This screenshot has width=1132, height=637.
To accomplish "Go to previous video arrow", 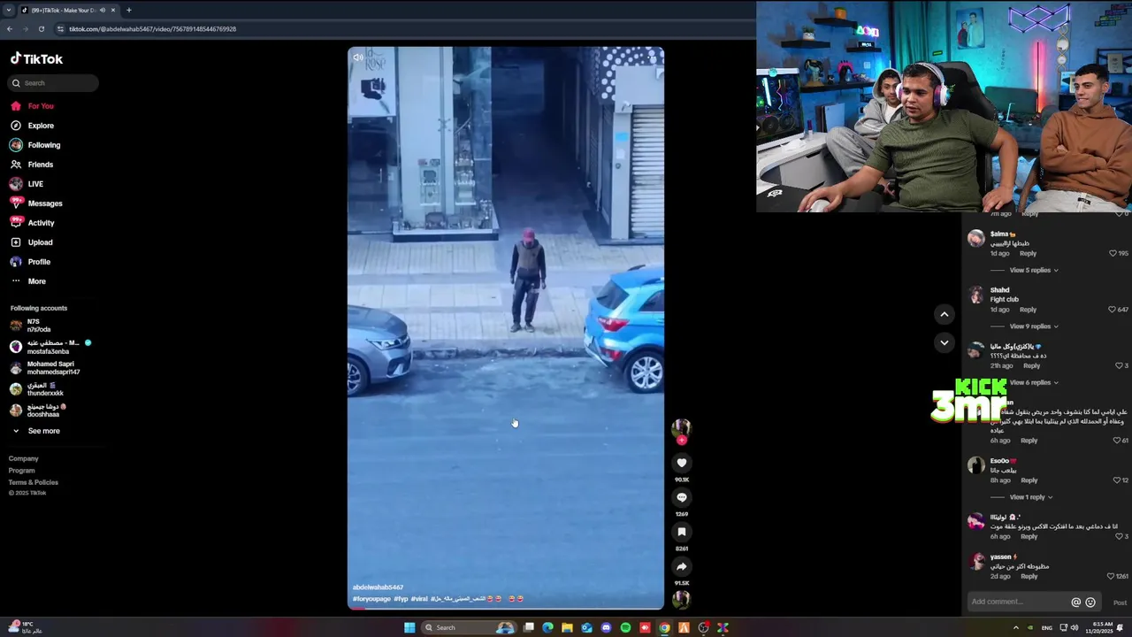I will coord(944,314).
